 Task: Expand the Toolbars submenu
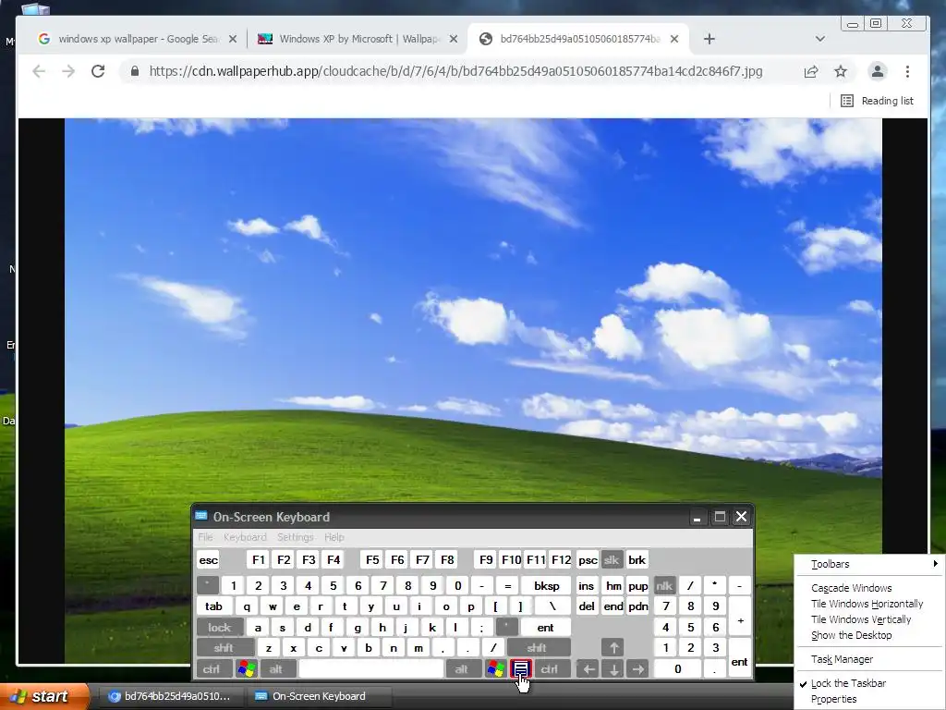click(x=870, y=564)
